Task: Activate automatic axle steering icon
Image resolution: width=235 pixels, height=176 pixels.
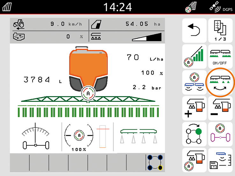Action: [x=220, y=134]
